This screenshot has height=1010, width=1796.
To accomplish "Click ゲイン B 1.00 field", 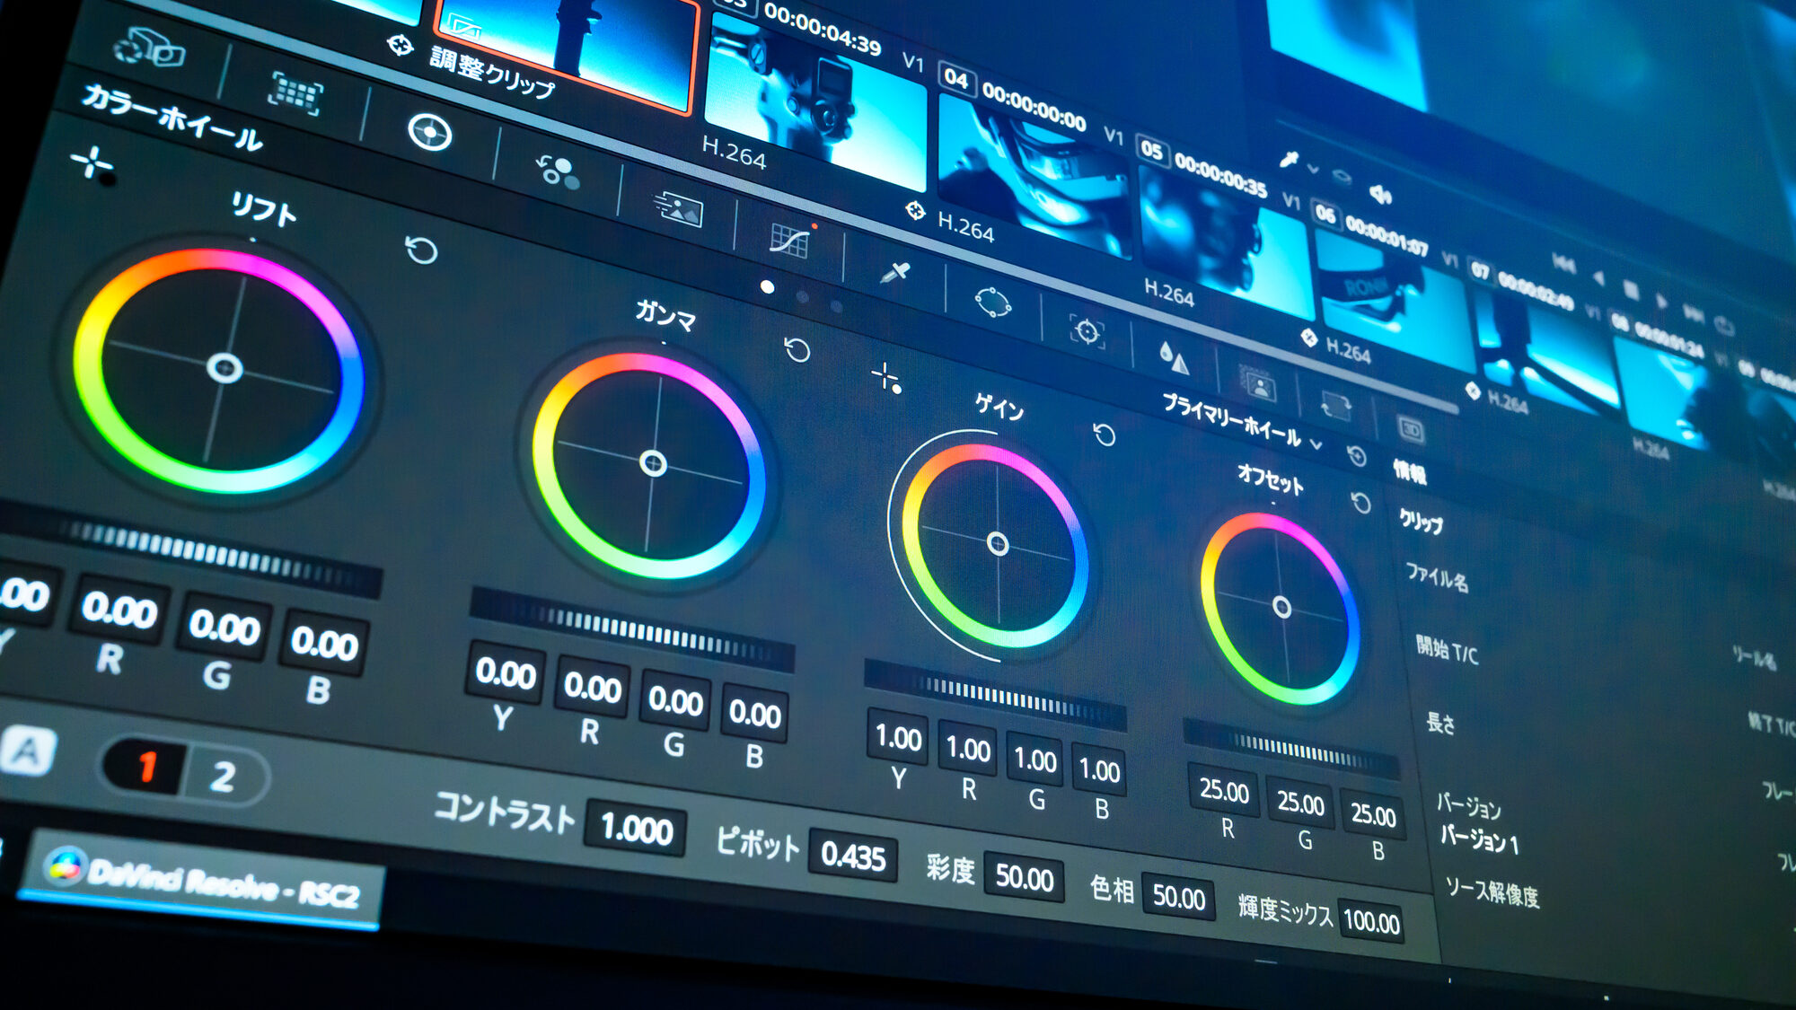I will click(1099, 769).
